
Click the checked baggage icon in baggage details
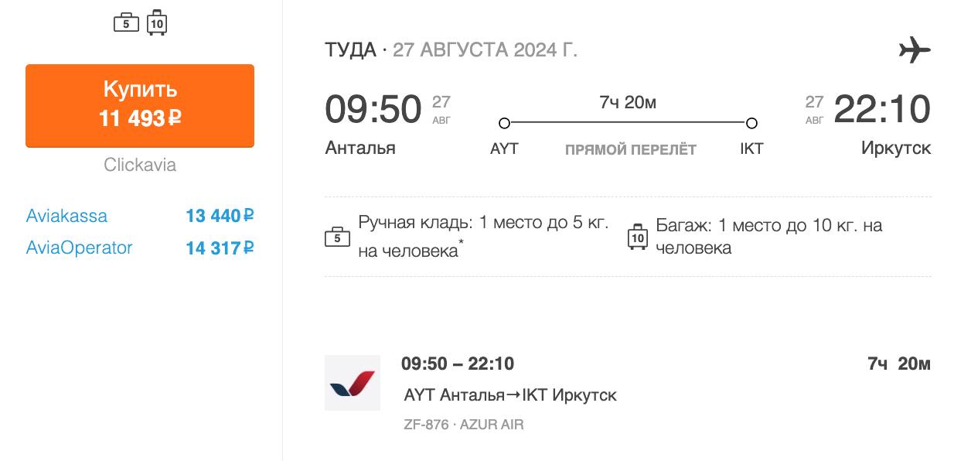[x=637, y=237]
